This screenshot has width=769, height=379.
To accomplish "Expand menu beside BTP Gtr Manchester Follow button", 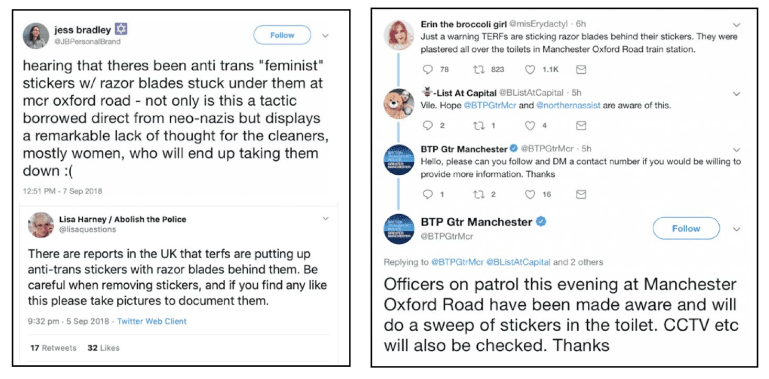I will (x=737, y=229).
